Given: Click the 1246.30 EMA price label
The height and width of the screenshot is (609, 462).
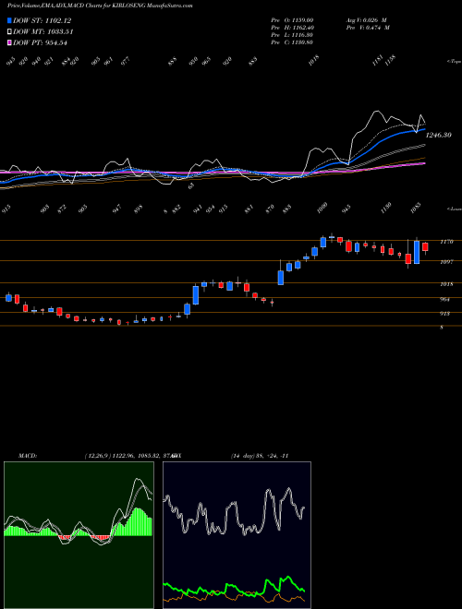Looking at the screenshot, I should (x=438, y=136).
